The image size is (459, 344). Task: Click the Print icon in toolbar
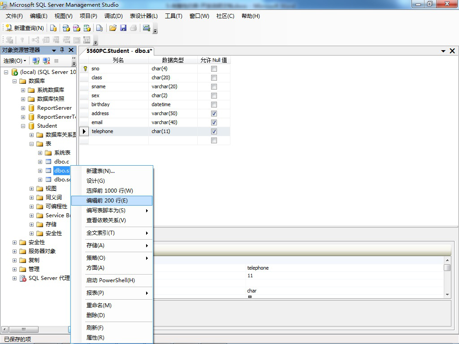tap(134, 28)
